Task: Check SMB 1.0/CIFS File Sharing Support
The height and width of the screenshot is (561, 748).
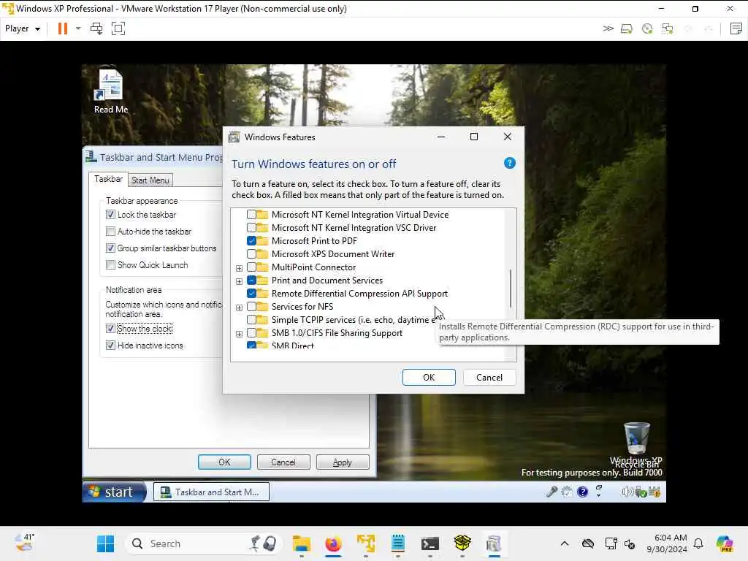Action: tap(251, 333)
